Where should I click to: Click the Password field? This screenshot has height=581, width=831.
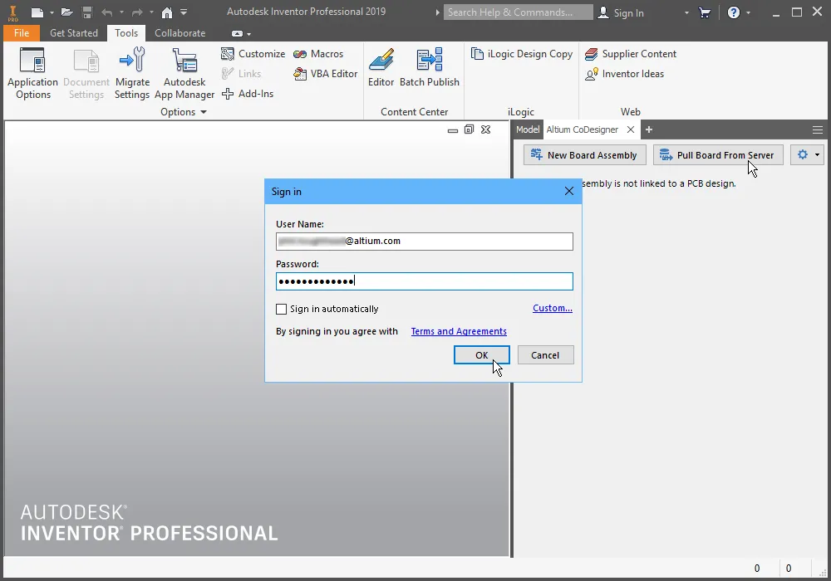[424, 281]
